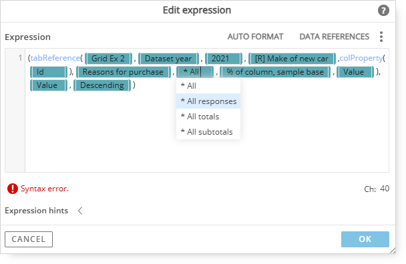
Task: Confirm with the OK button
Action: point(365,239)
